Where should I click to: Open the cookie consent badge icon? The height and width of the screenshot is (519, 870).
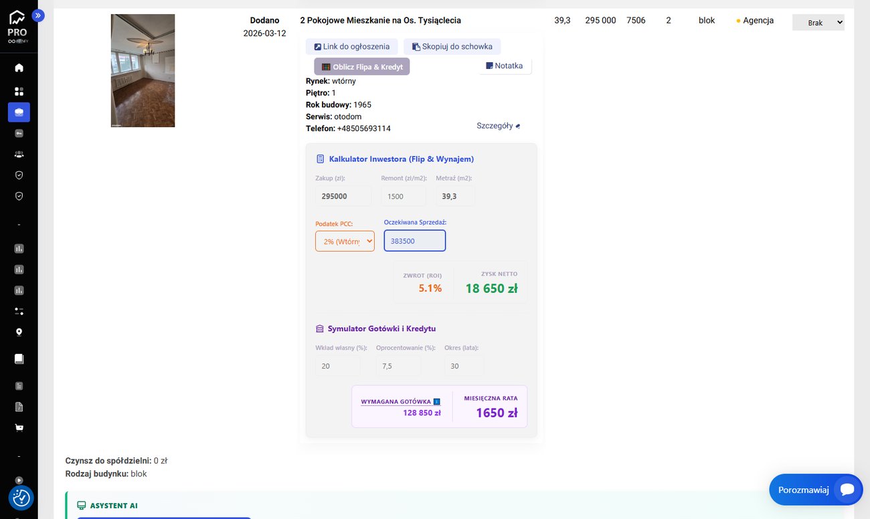(21, 498)
